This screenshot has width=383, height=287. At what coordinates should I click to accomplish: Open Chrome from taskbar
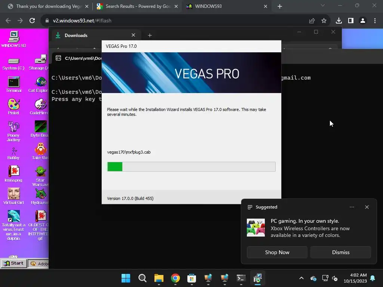[x=175, y=278]
